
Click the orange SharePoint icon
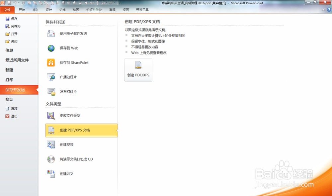tap(51, 62)
